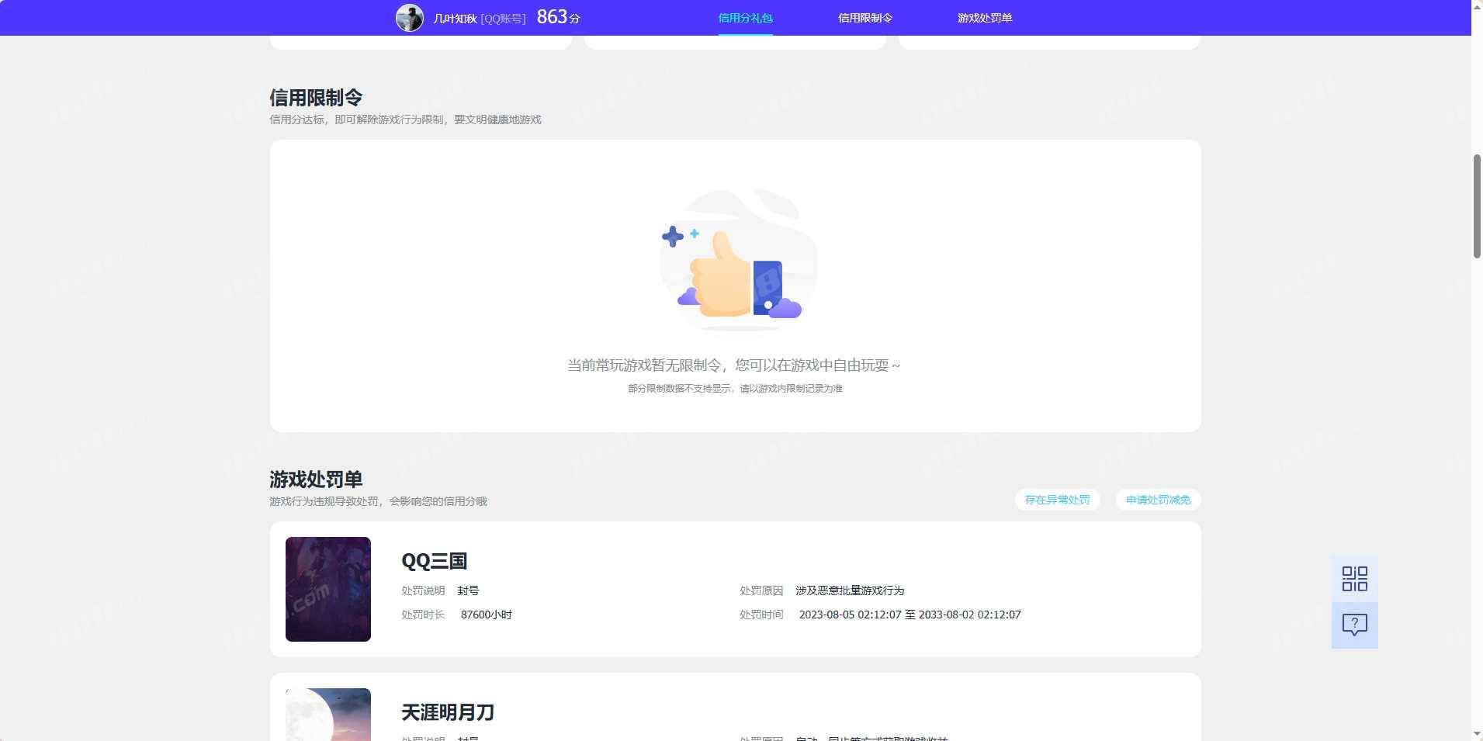The height and width of the screenshot is (741, 1483).
Task: Click the thumbs-up illustration
Action: pos(737,262)
